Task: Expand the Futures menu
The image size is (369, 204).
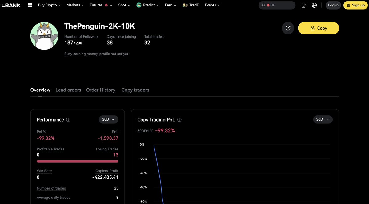Action: coord(101,5)
